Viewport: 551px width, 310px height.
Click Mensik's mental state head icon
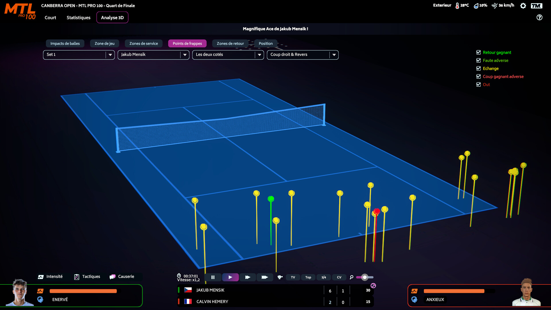coord(40,300)
